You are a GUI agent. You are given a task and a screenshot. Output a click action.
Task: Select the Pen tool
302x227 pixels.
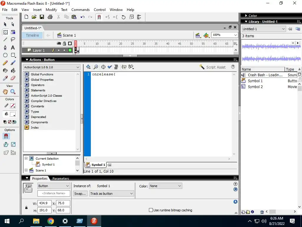5,47
